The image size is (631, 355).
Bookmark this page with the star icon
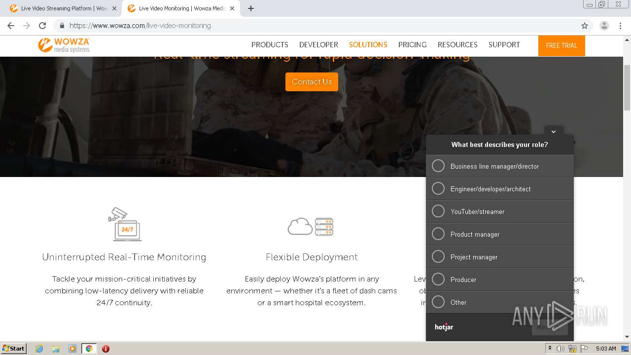coord(585,26)
